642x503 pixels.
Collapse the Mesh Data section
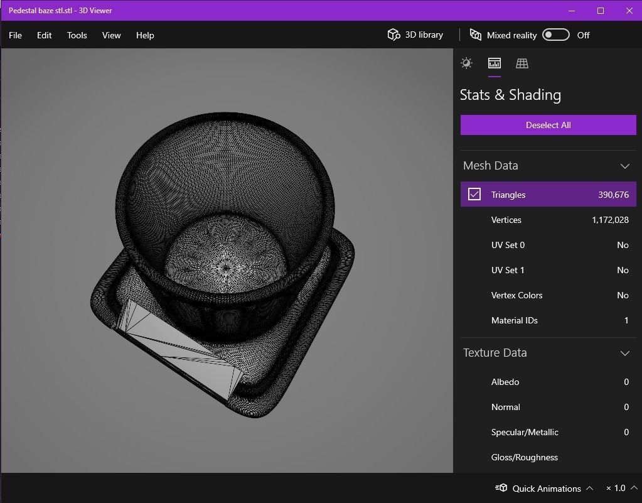(625, 166)
